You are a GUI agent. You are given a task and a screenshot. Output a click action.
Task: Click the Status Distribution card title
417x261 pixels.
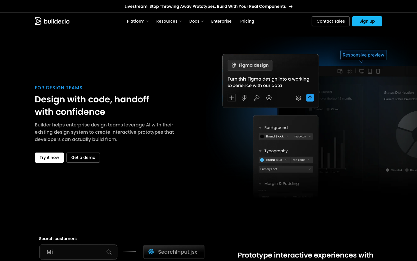point(399,93)
